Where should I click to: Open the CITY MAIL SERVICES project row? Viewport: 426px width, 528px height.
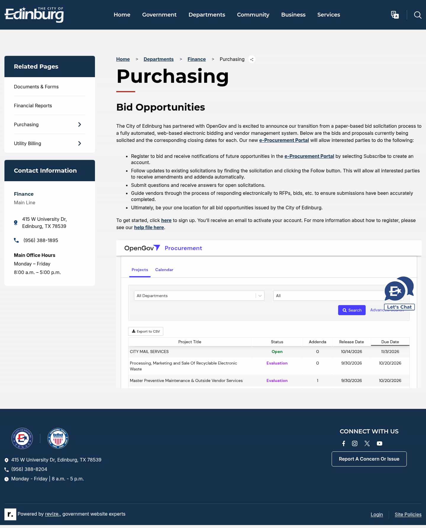coord(269,352)
